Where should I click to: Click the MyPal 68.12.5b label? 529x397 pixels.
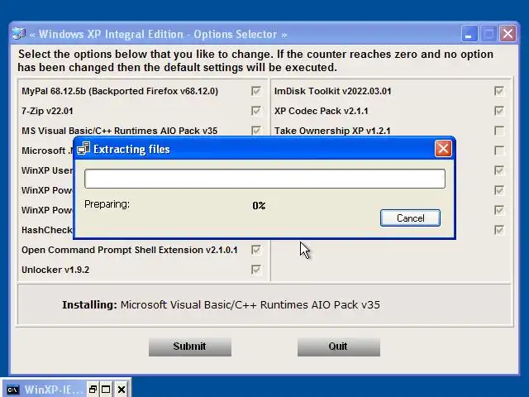tap(120, 91)
